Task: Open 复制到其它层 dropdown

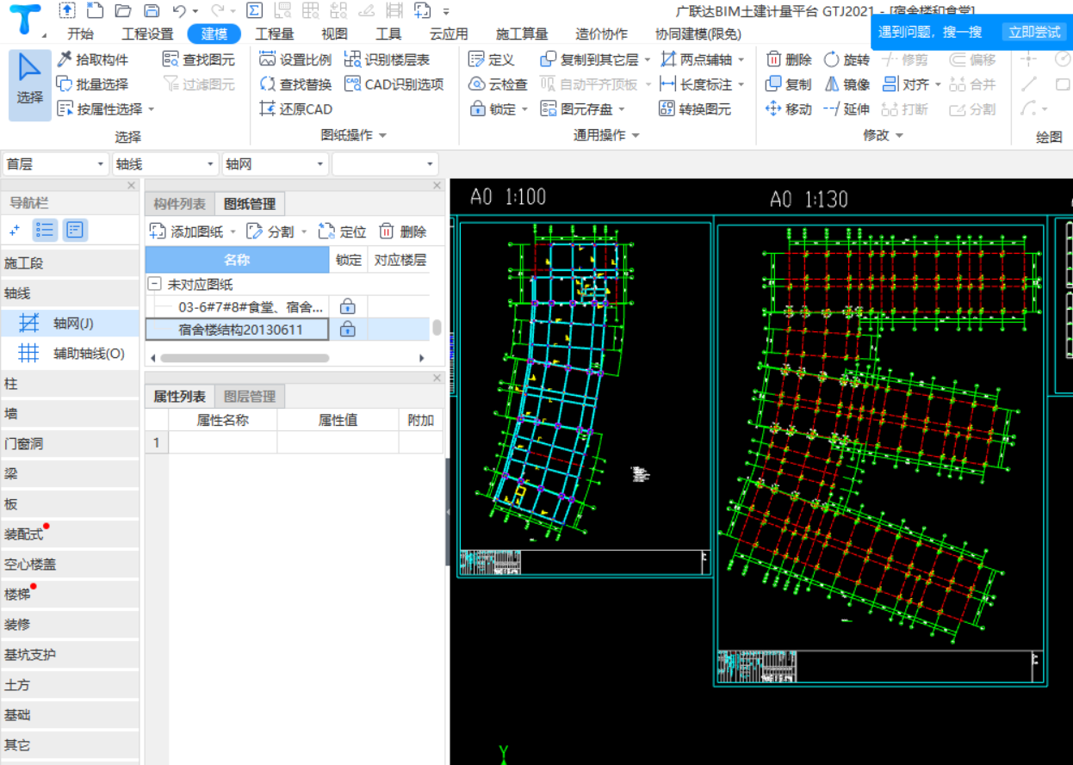Action: [x=647, y=60]
